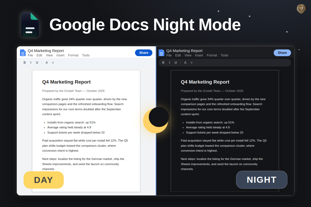Click the large dark Docs logo in the header
Viewport: 311px width, 207px height.
pos(30,25)
